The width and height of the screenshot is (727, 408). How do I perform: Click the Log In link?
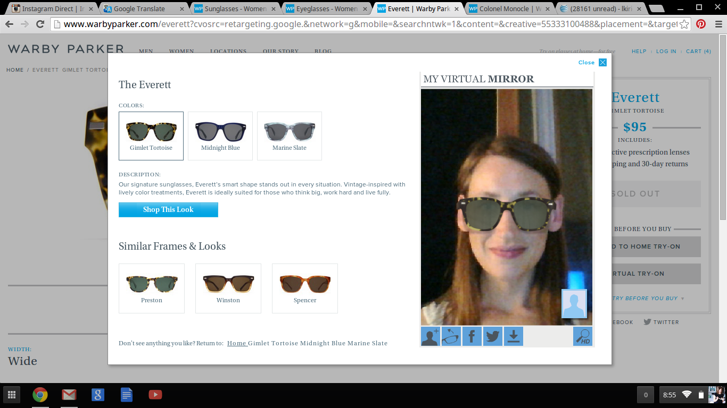point(666,52)
